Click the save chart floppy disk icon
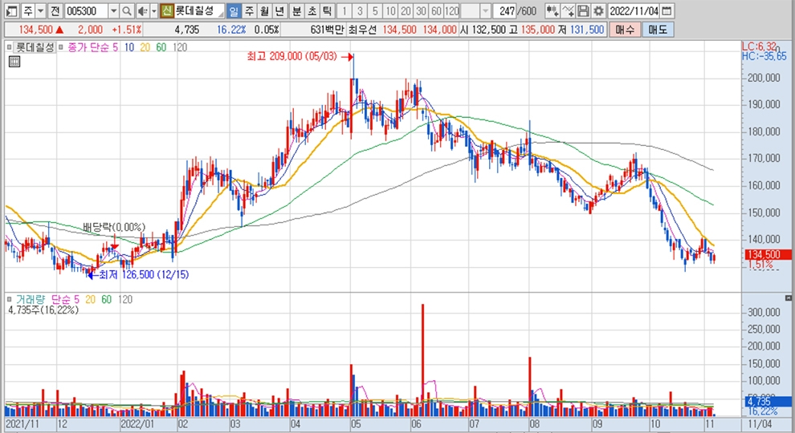 (583, 11)
